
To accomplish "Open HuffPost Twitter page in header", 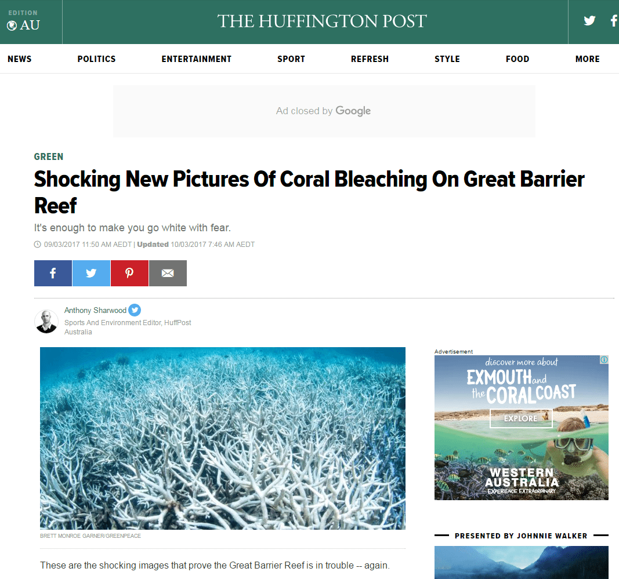I will [589, 20].
